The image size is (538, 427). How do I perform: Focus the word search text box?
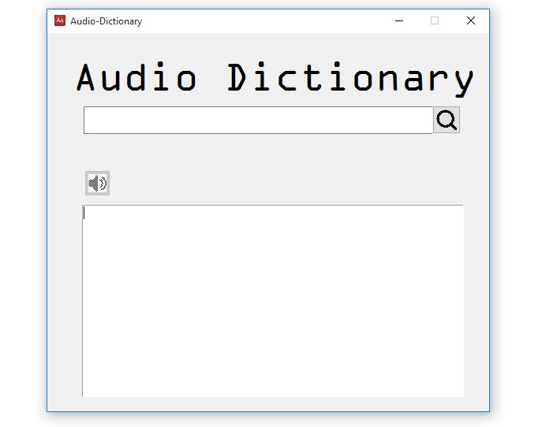pyautogui.click(x=257, y=121)
